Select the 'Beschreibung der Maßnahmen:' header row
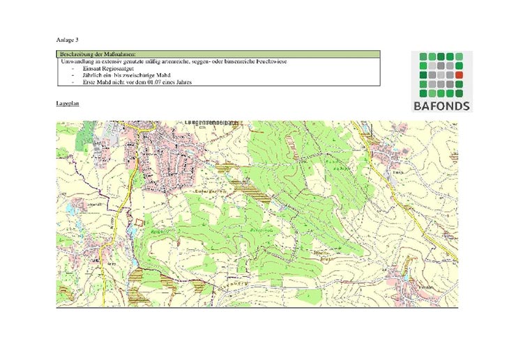This screenshot has height=348, width=523. pyautogui.click(x=218, y=54)
